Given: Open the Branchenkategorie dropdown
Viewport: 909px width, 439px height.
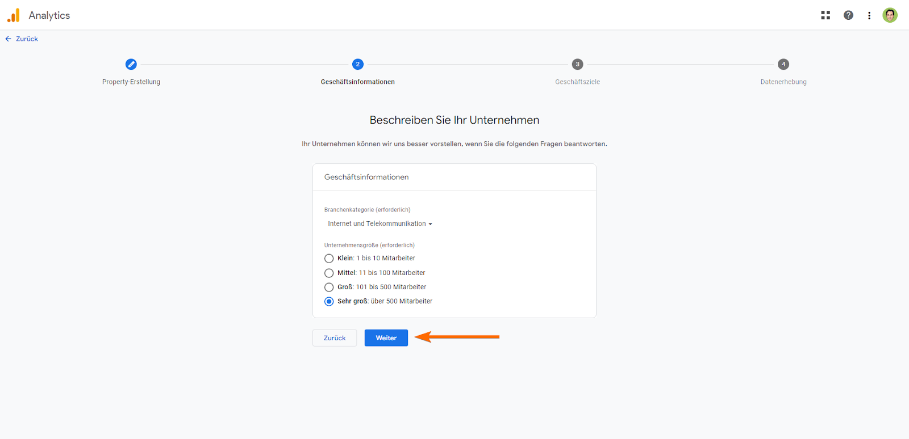Looking at the screenshot, I should (x=377, y=223).
